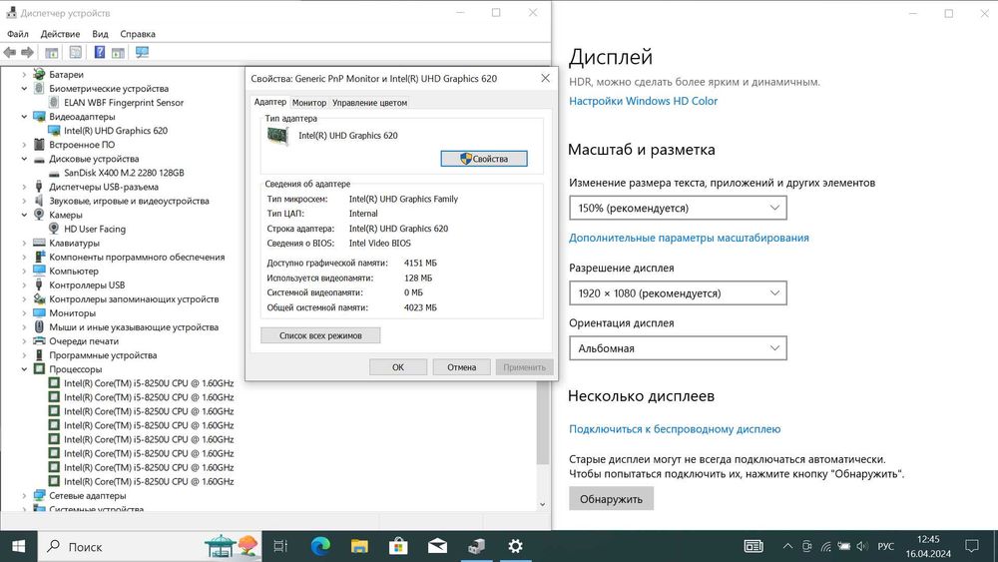Screen dimensions: 998x562
Task: Open the Справка menu
Action: click(138, 34)
